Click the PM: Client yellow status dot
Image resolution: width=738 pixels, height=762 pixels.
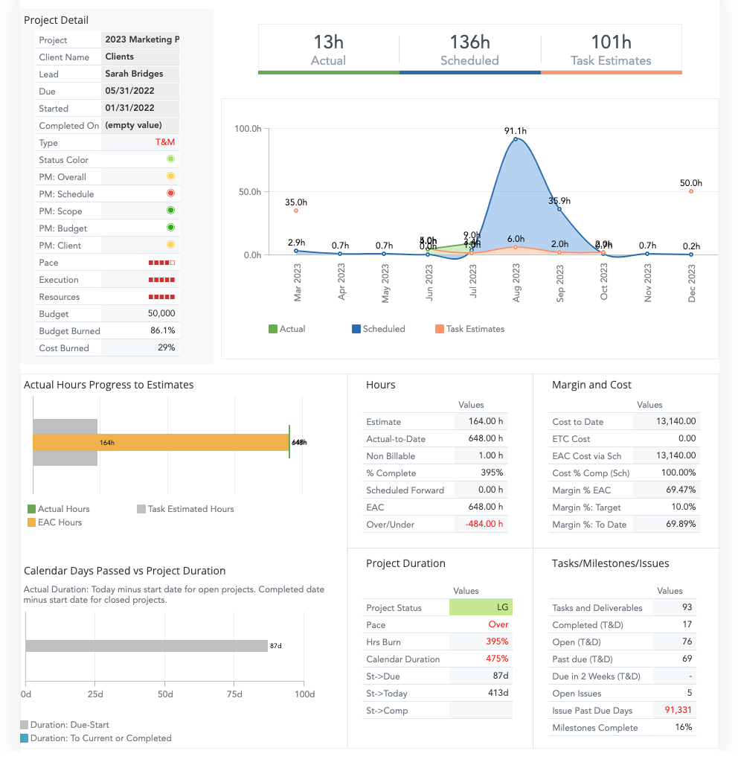tap(170, 245)
